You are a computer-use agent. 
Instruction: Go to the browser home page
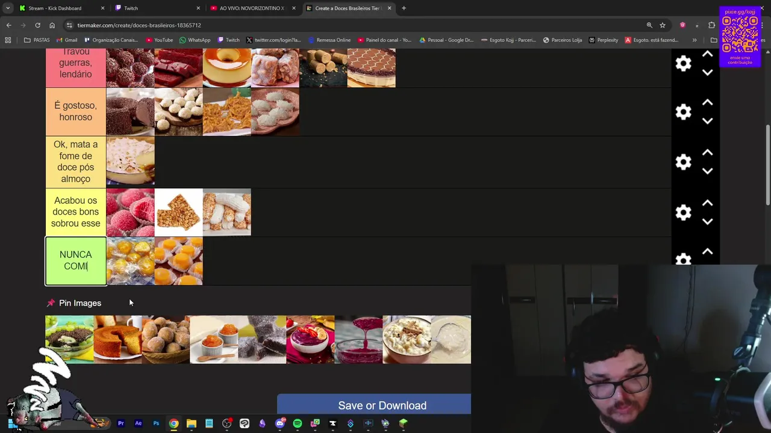pyautogui.click(x=52, y=25)
